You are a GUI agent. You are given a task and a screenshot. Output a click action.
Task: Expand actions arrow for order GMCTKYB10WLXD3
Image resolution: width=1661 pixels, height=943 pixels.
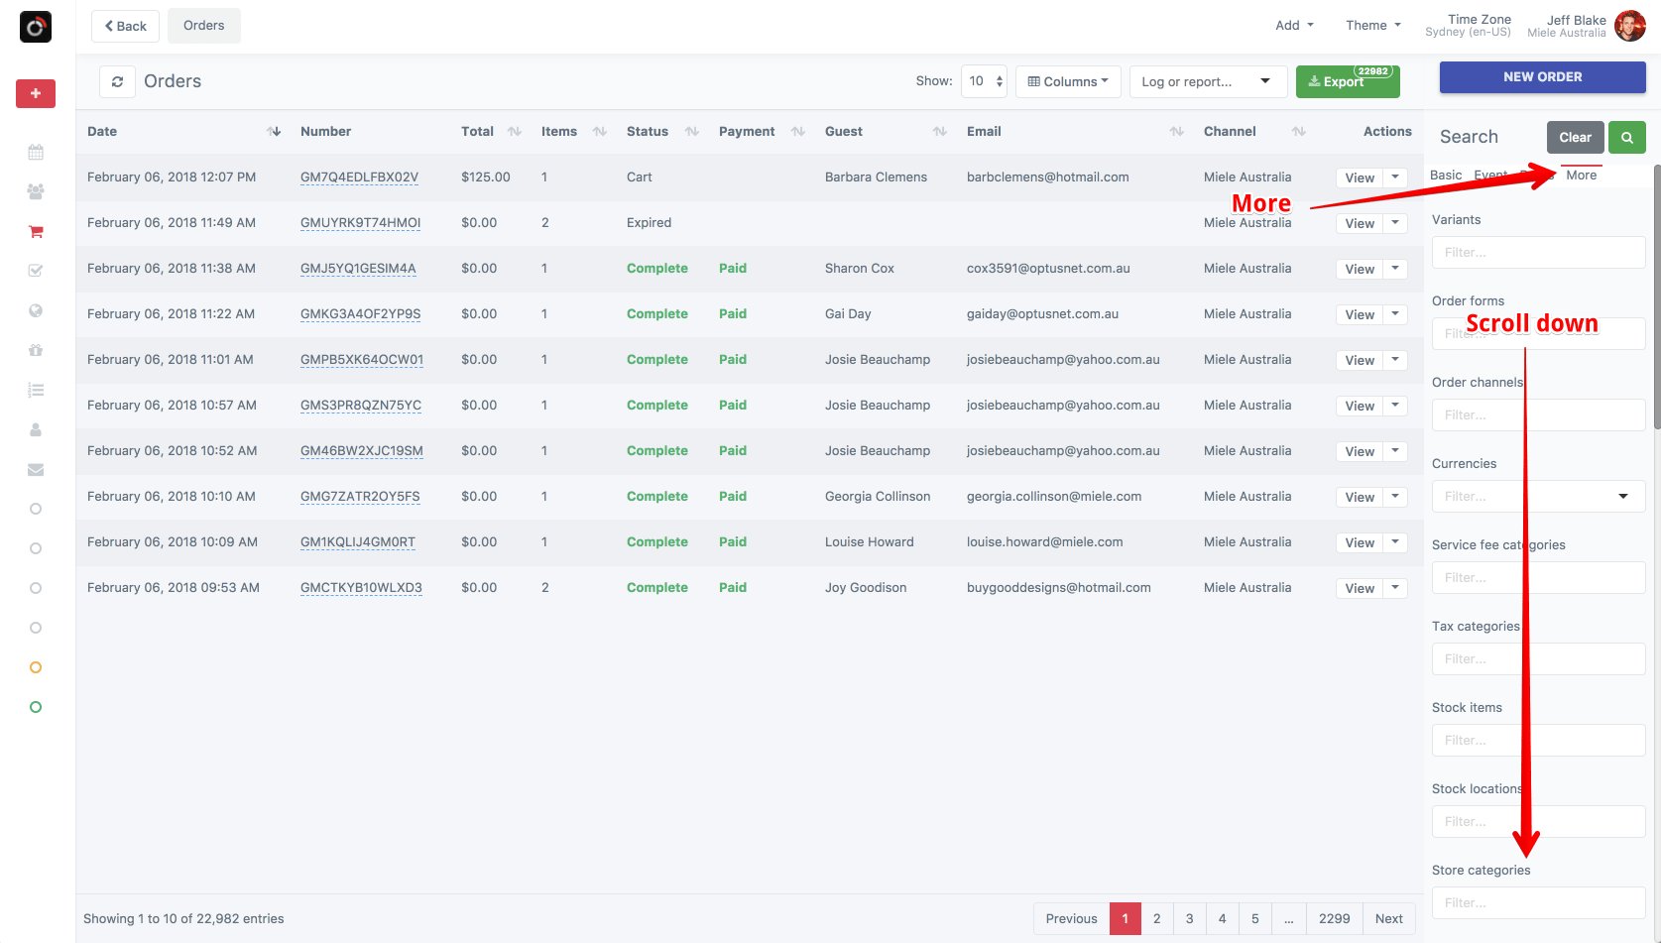tap(1395, 588)
